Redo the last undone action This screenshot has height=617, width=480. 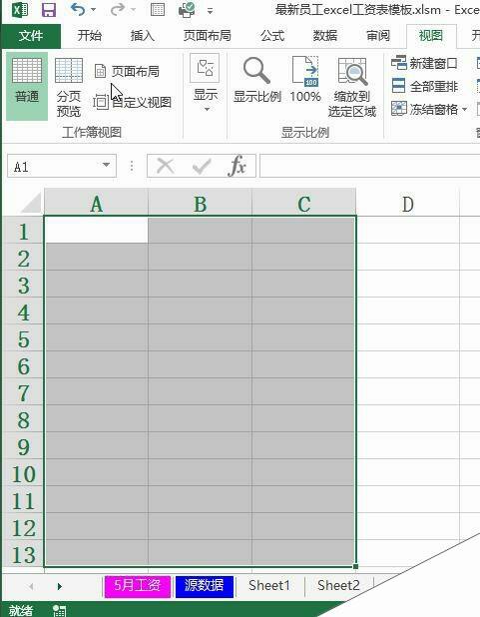coord(118,9)
